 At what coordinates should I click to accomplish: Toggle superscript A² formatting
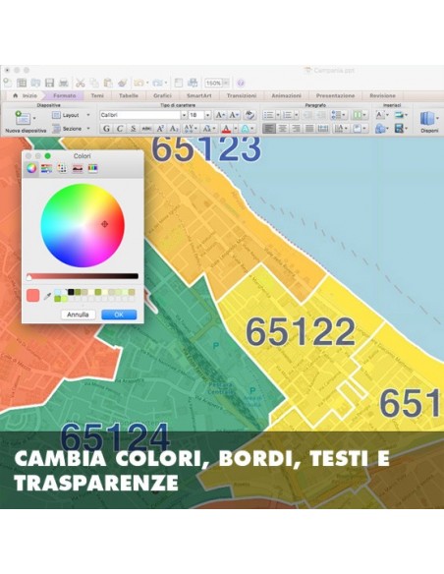(160, 129)
